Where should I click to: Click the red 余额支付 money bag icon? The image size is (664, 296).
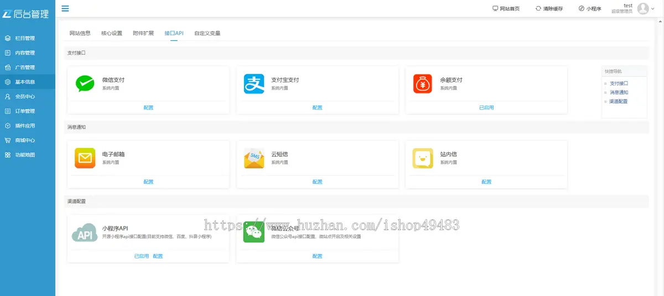pos(423,83)
